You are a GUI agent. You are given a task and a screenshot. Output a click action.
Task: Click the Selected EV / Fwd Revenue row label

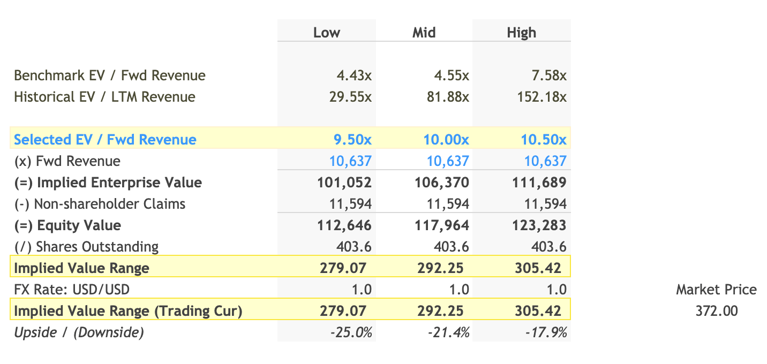104,139
